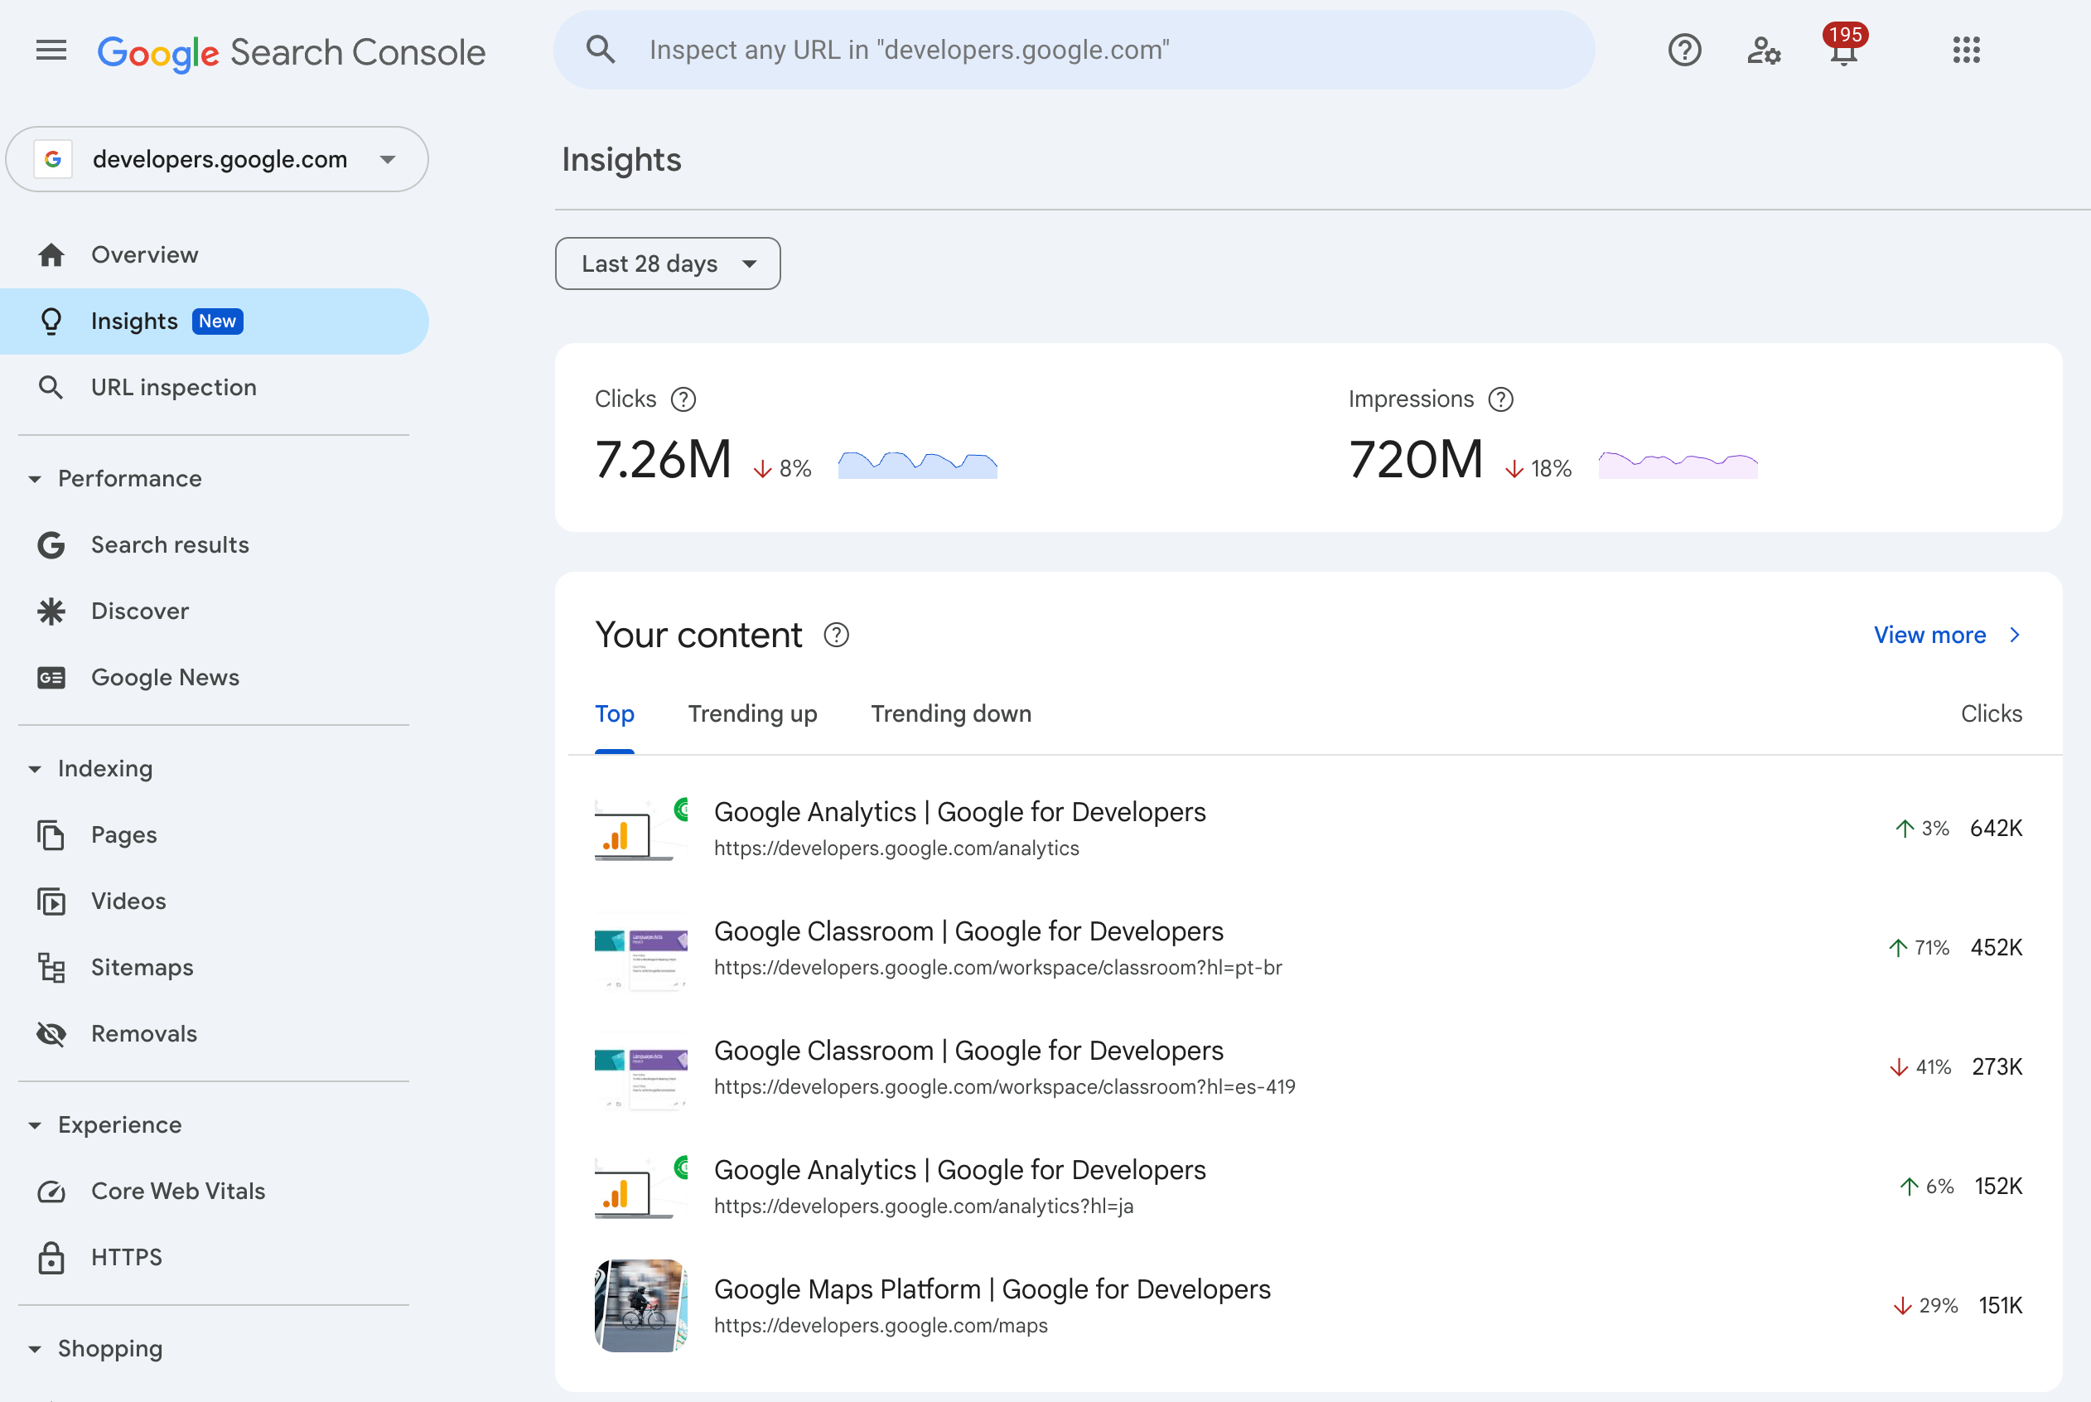Open the Google apps grid
Screen dimensions: 2091x1402
(1967, 50)
